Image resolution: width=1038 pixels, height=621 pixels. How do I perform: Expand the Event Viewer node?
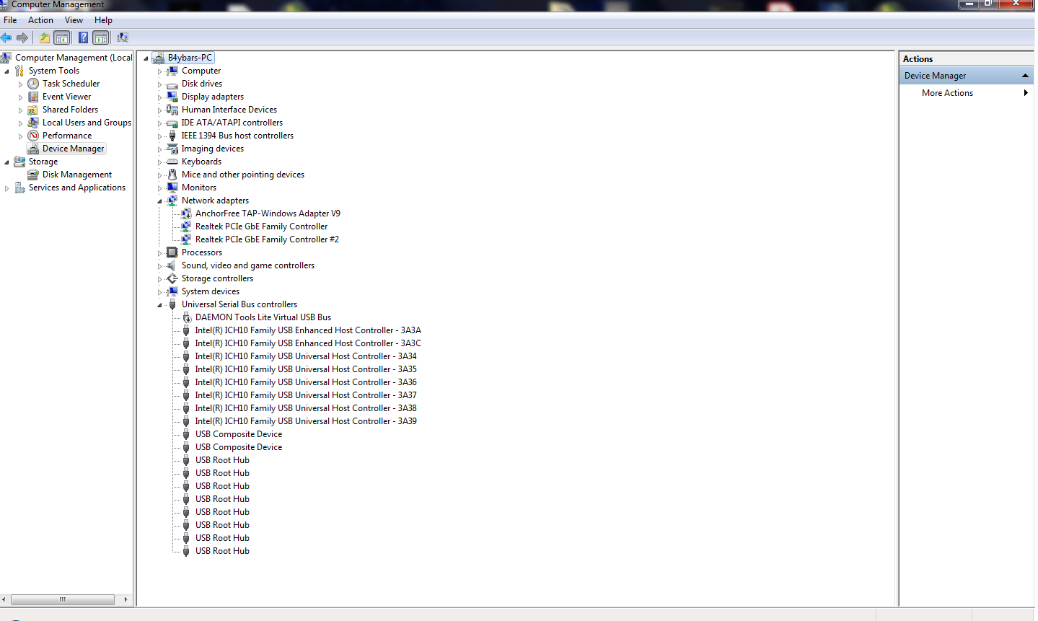20,97
